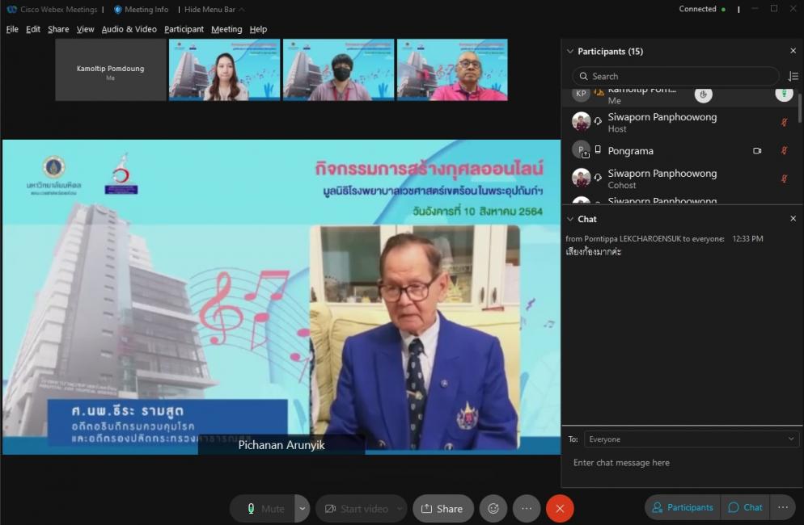This screenshot has width=804, height=525.
Task: Open the To: Everyone recipient dropdown
Action: click(692, 439)
